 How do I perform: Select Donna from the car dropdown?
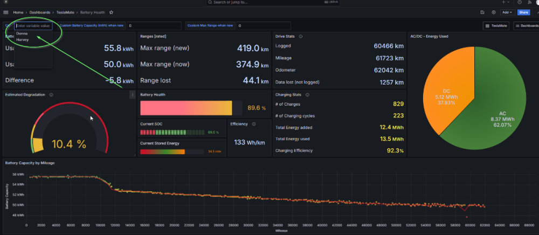tap(22, 33)
